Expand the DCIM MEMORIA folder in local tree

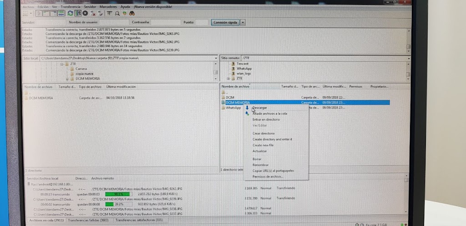click(x=67, y=78)
